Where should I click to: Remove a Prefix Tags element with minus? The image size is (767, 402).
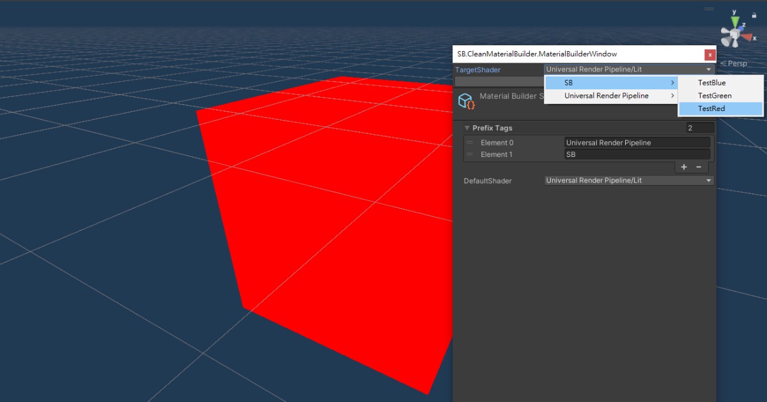point(699,167)
